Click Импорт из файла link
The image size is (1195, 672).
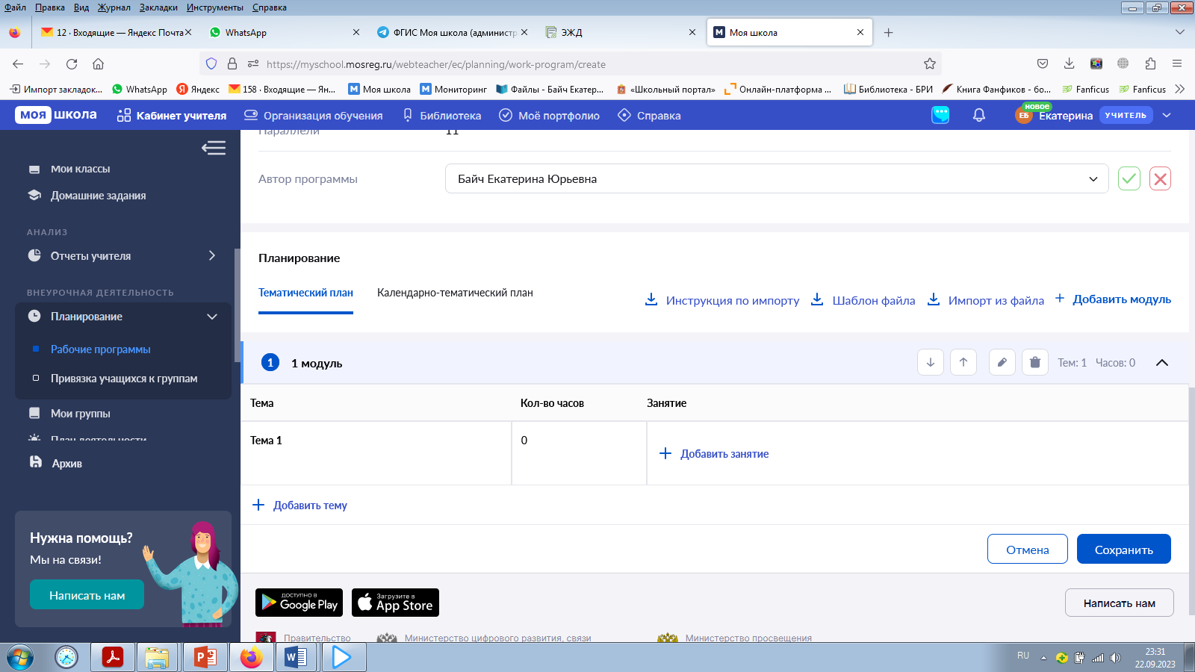[x=986, y=299]
